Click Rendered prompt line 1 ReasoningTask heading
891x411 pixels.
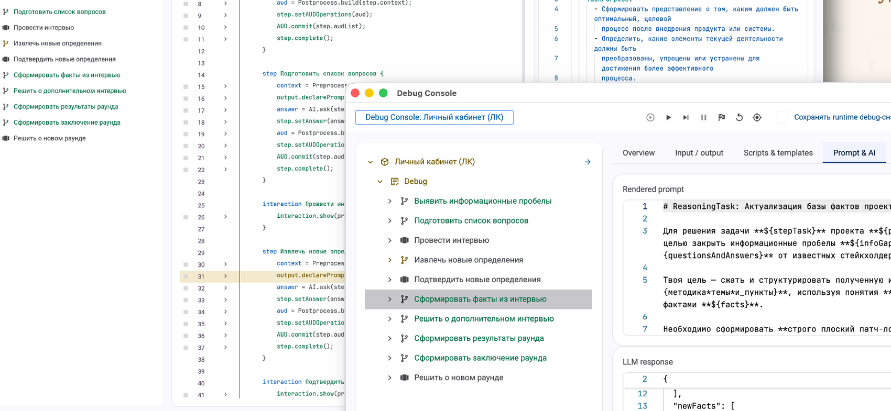pos(777,206)
